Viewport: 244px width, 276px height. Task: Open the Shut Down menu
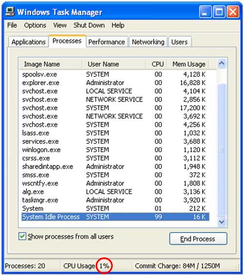point(89,25)
